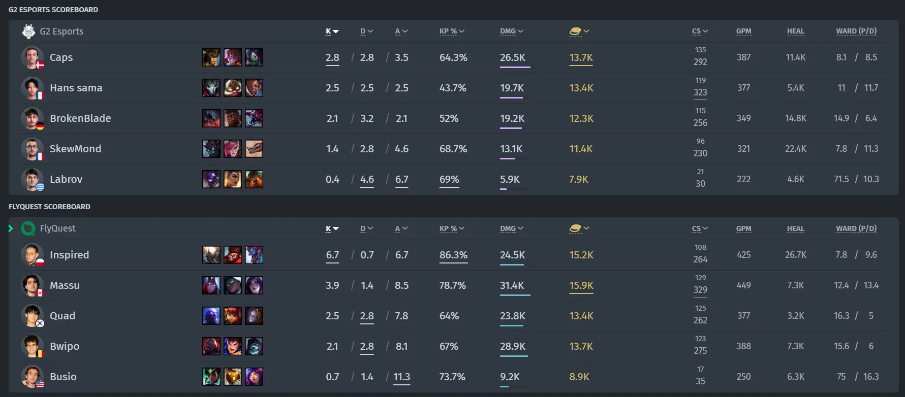Open Bwipo player name link

pyautogui.click(x=65, y=346)
